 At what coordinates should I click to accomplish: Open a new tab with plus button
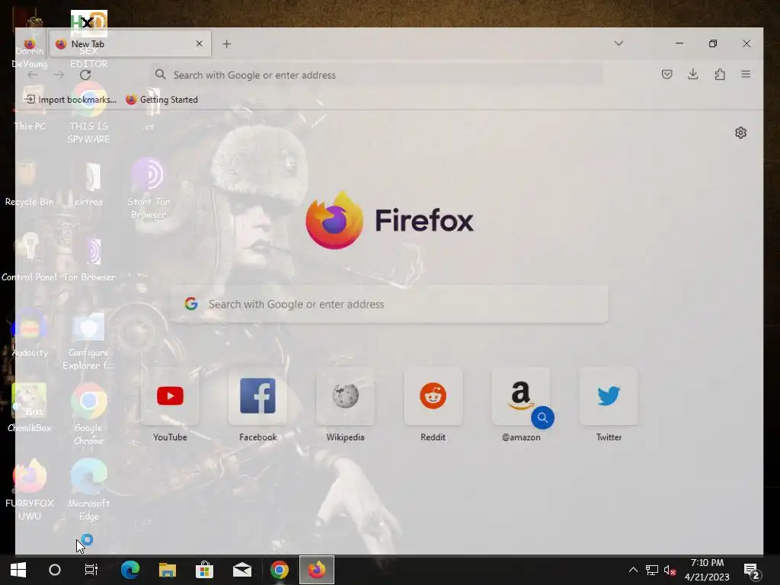tap(226, 43)
